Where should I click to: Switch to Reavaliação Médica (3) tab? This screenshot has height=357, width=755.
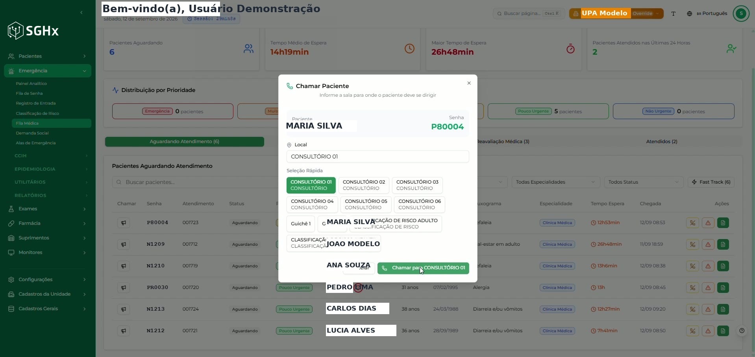(x=503, y=142)
